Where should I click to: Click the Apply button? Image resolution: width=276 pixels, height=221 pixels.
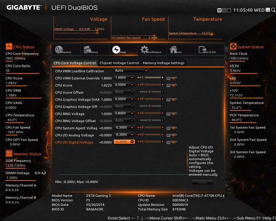[202, 183]
